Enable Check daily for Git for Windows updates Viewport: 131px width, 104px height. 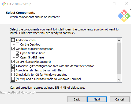click(13, 75)
